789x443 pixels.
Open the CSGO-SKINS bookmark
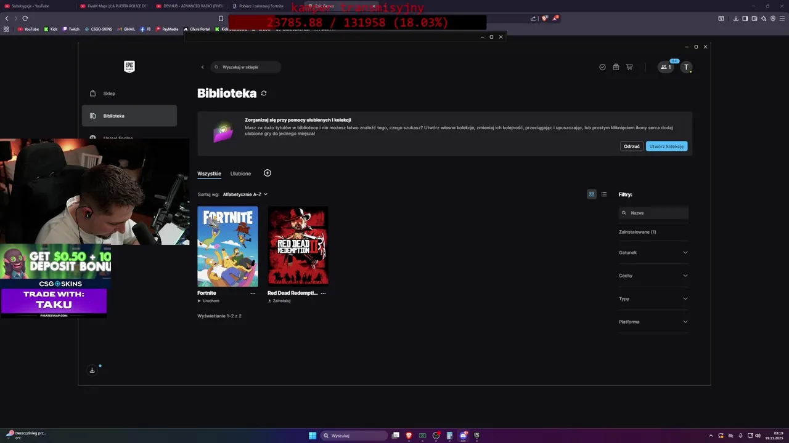99,29
